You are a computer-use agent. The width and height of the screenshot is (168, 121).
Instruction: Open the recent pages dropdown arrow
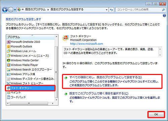click(15, 10)
